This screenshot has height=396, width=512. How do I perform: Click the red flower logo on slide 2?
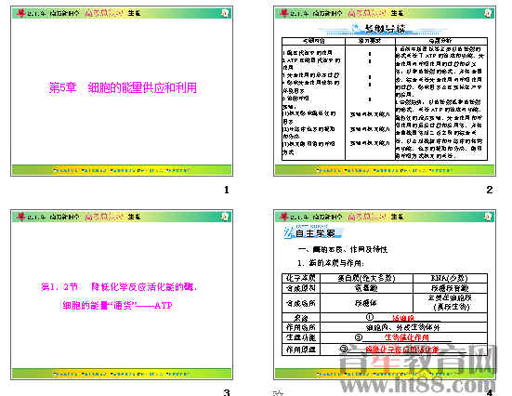(284, 13)
